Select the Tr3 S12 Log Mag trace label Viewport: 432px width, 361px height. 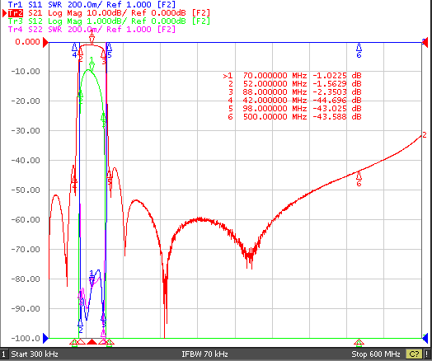tap(109, 21)
